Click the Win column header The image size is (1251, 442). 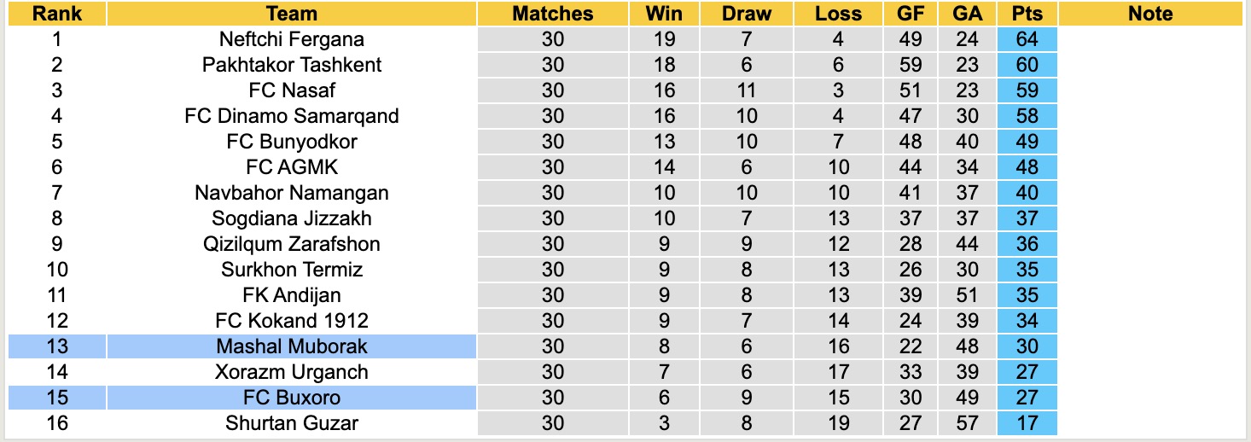pos(664,14)
